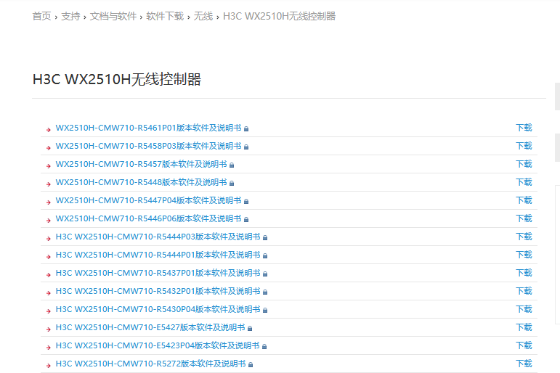
Task: Click the H3C WX2510H无线控制器 page heading
Action: pyautogui.click(x=117, y=79)
